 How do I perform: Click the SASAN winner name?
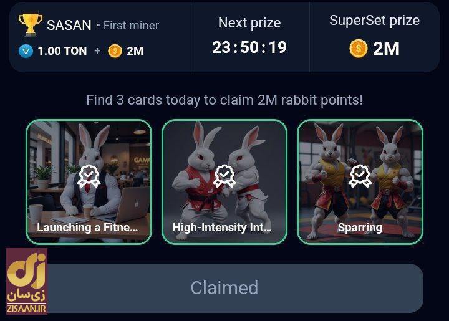click(69, 25)
